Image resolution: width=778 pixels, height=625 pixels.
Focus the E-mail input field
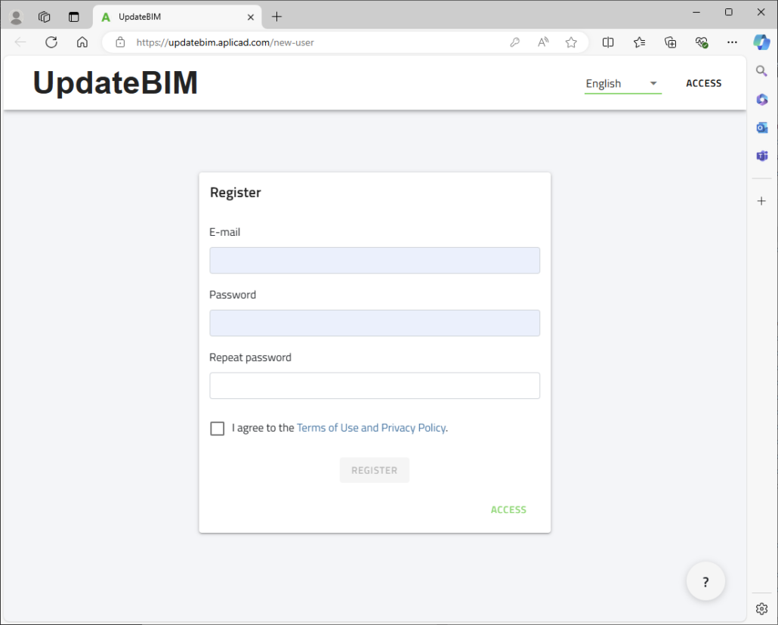[x=375, y=260]
